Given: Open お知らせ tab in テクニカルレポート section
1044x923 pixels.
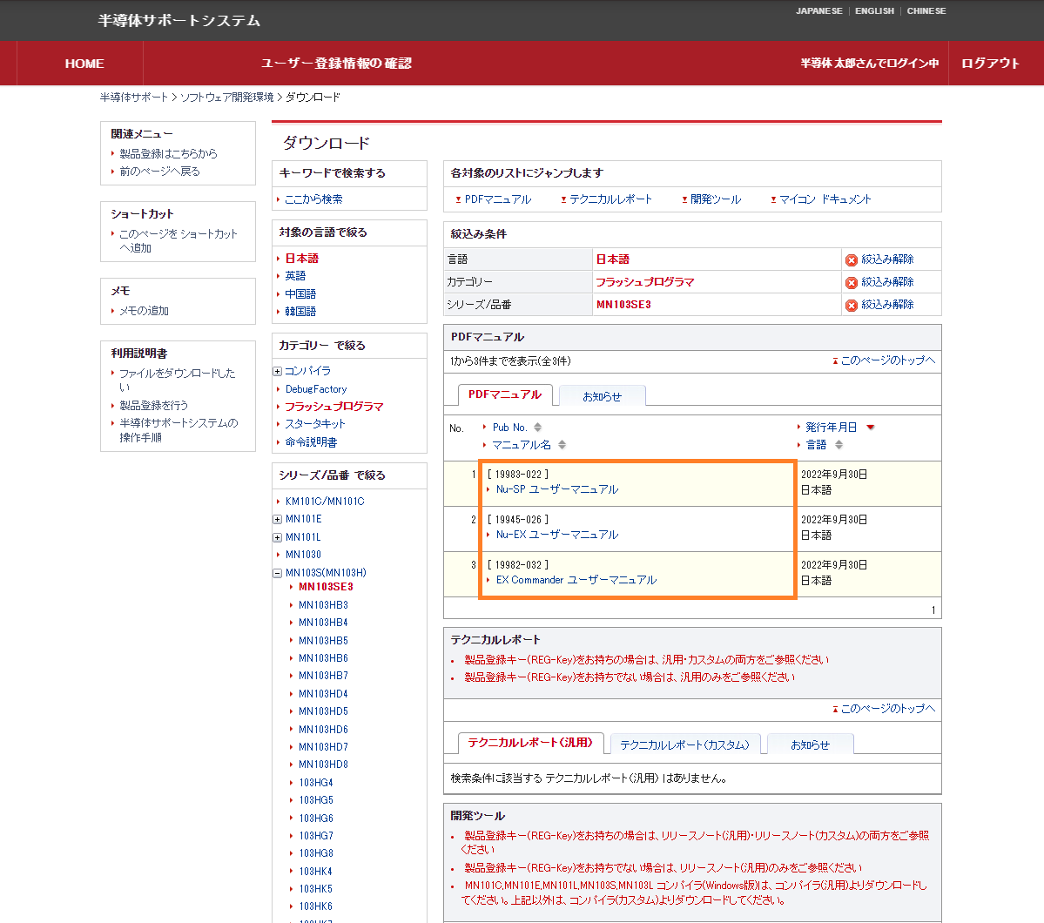Looking at the screenshot, I should (810, 744).
